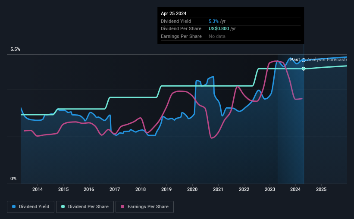Image resolution: width=354 pixels, height=219 pixels.
Task: Click the teal Dividend Per Share data marker
Action: (x=304, y=69)
